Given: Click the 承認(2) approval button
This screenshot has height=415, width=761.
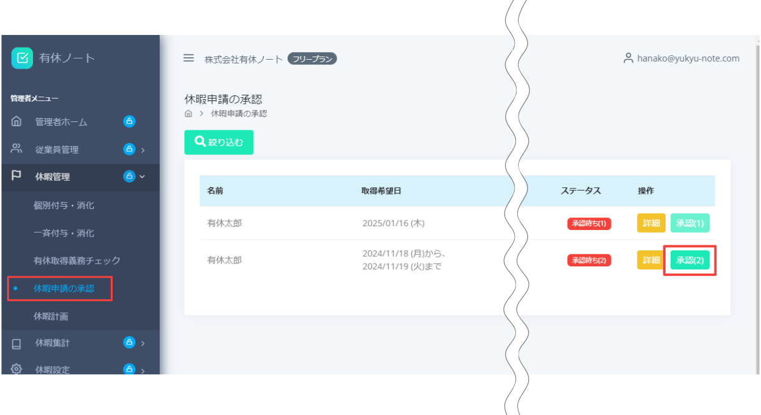Looking at the screenshot, I should coord(689,260).
